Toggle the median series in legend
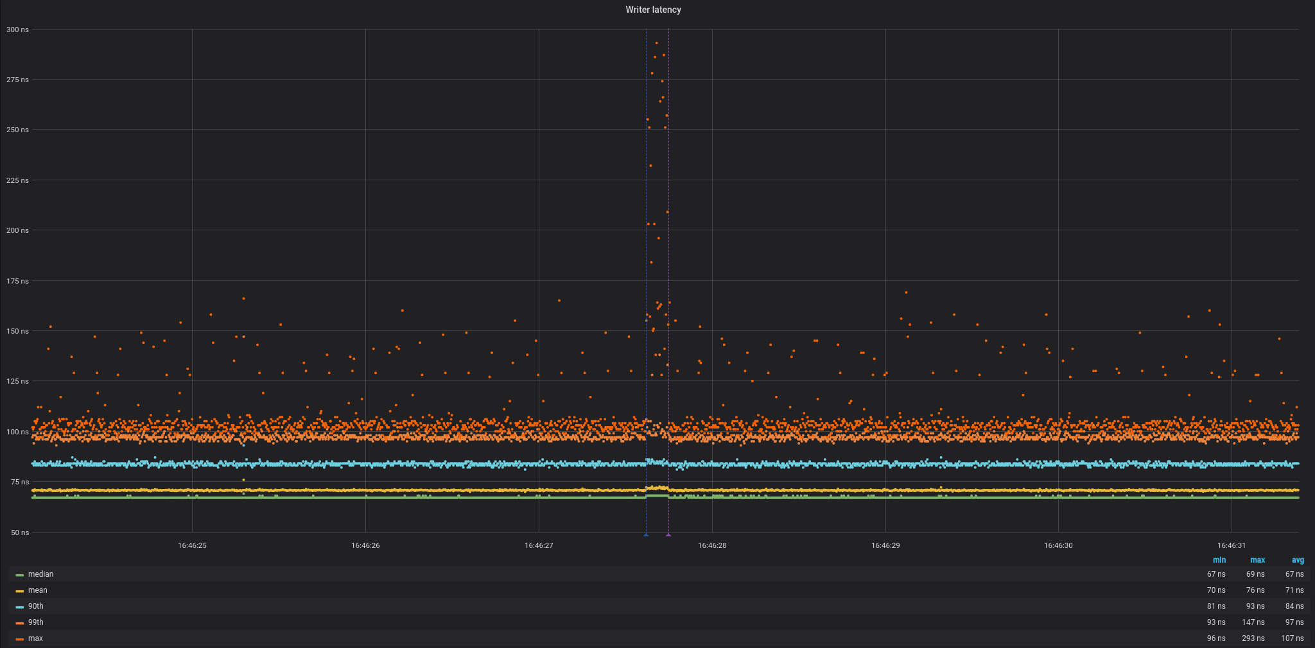1315x648 pixels. tap(40, 574)
